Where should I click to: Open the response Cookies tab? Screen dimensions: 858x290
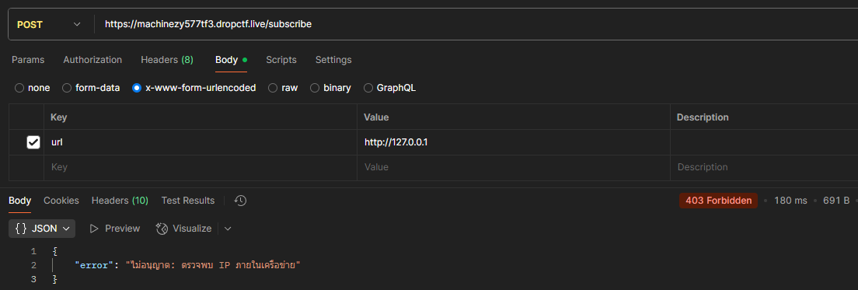coord(61,201)
